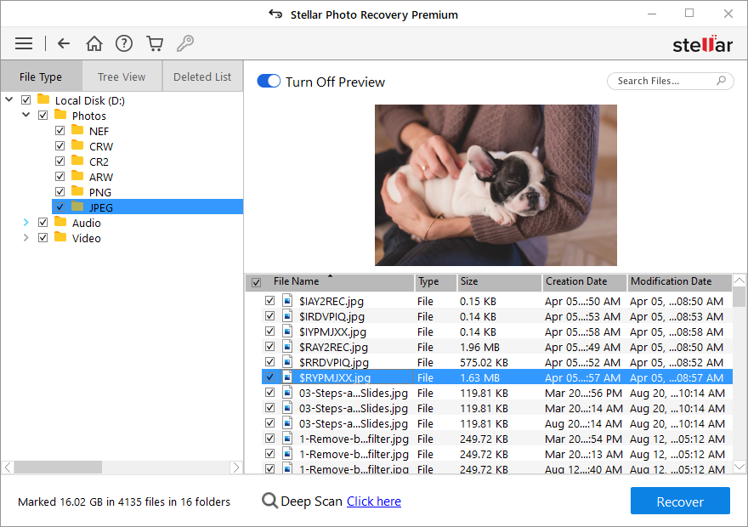Viewport: 748px width, 527px height.
Task: Click the Deep Scan 'Click here' link
Action: (x=373, y=501)
